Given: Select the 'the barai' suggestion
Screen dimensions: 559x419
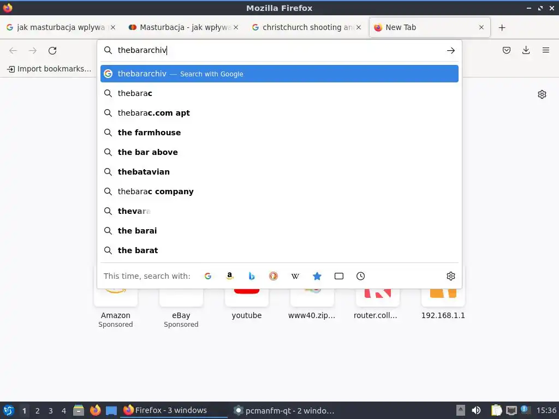Looking at the screenshot, I should tap(279, 231).
